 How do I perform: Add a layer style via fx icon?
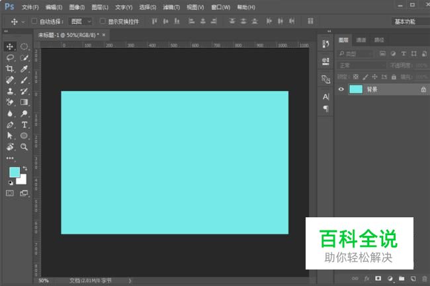[x=366, y=279]
